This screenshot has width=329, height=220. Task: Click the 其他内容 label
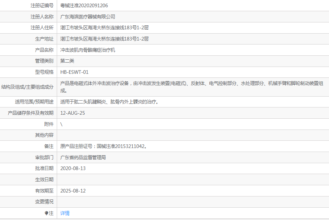44,135
